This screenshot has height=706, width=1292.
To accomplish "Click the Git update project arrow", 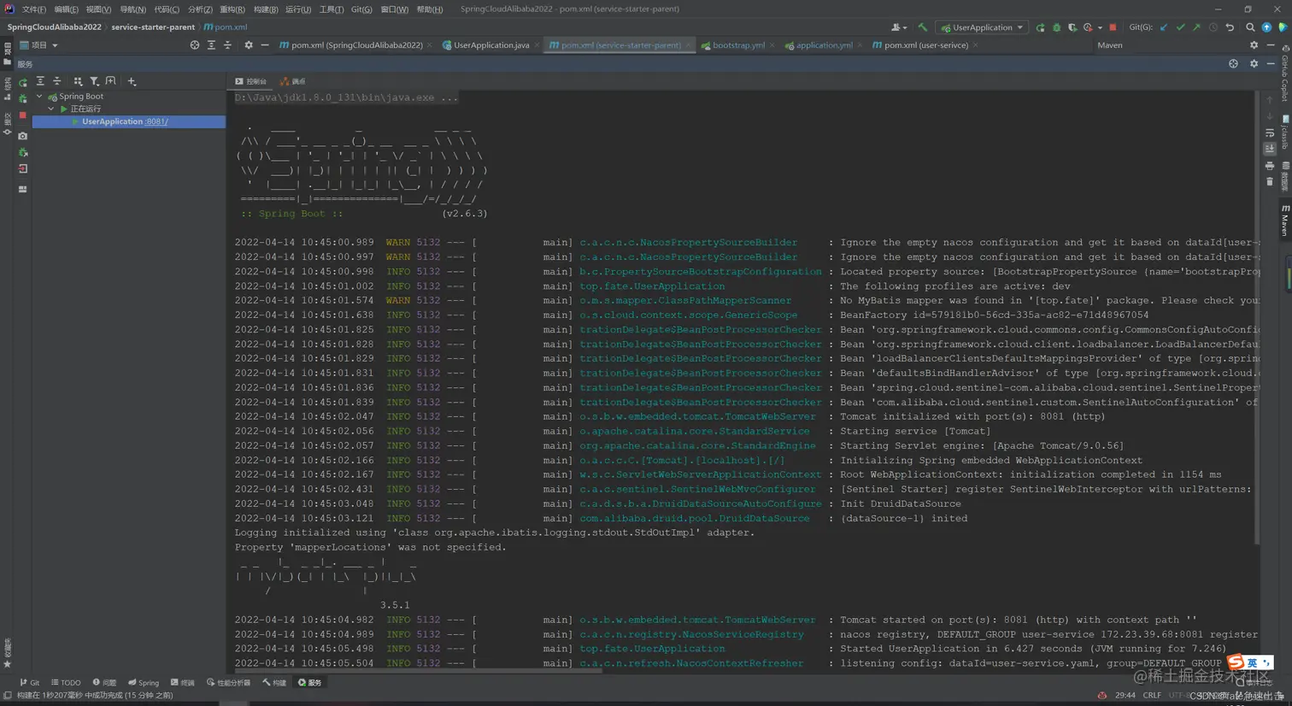I will [x=1164, y=27].
